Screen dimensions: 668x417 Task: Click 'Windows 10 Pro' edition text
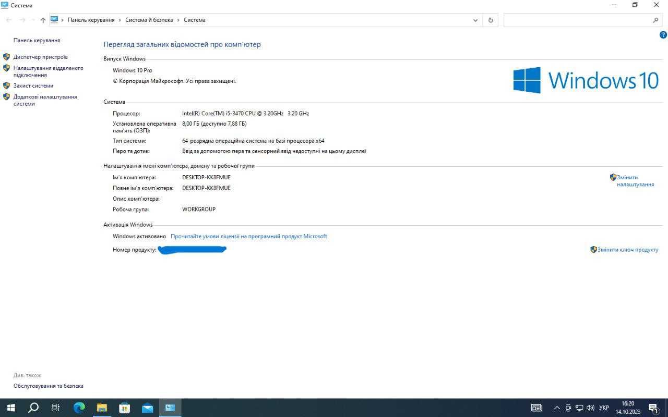tap(133, 70)
